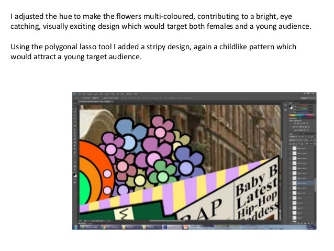Open the Window menu in Photoshop
The image size is (334, 251).
click(x=129, y=94)
